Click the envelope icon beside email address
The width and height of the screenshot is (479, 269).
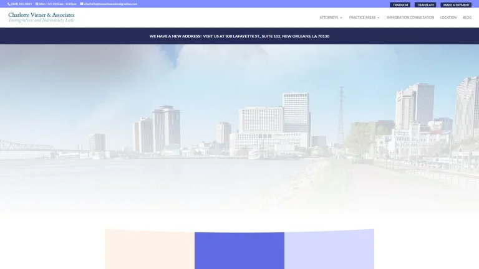coord(82,4)
